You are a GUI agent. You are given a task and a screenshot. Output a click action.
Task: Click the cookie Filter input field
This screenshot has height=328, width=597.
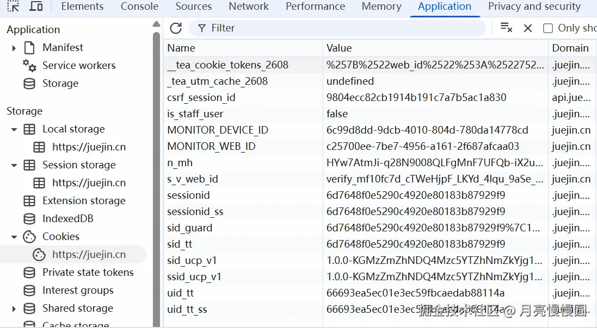click(x=343, y=28)
